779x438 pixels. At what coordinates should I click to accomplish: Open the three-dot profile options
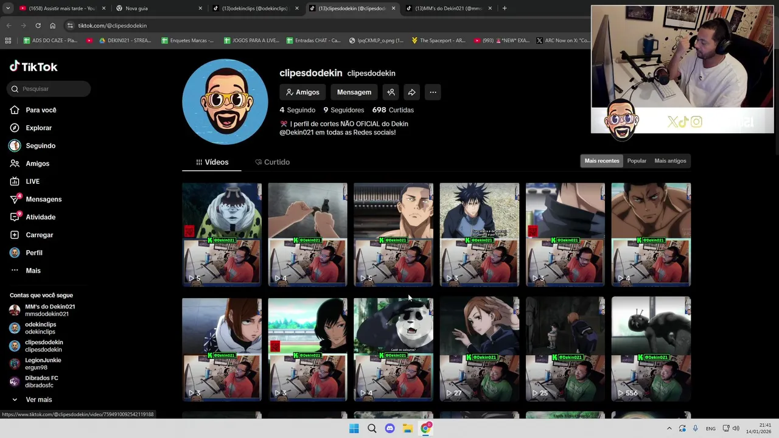(x=433, y=92)
